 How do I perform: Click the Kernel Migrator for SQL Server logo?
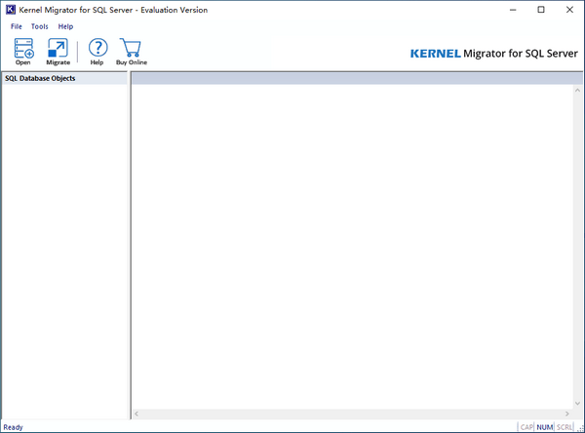click(494, 53)
